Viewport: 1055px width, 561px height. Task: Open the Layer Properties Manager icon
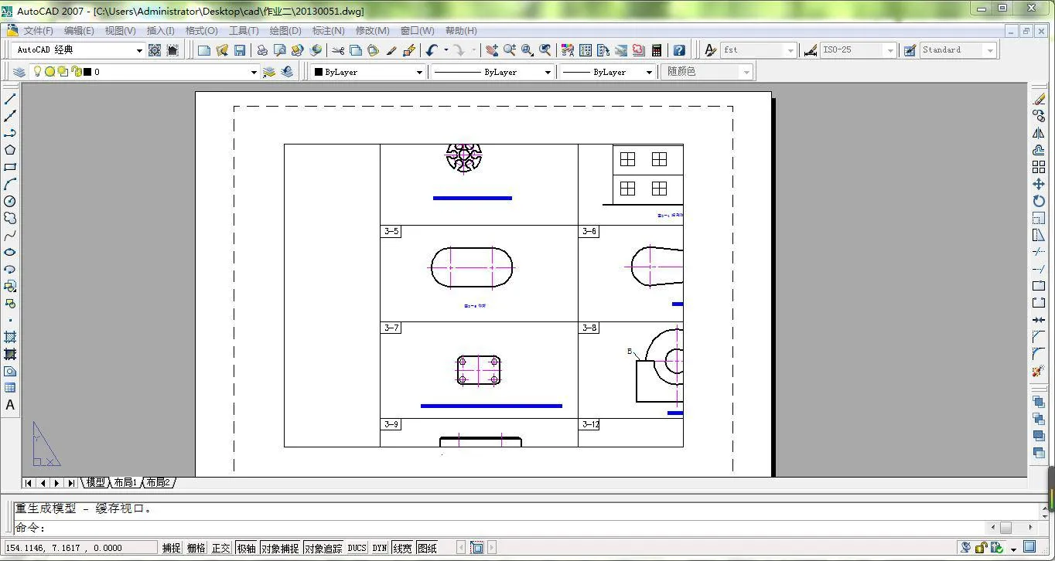[x=19, y=72]
